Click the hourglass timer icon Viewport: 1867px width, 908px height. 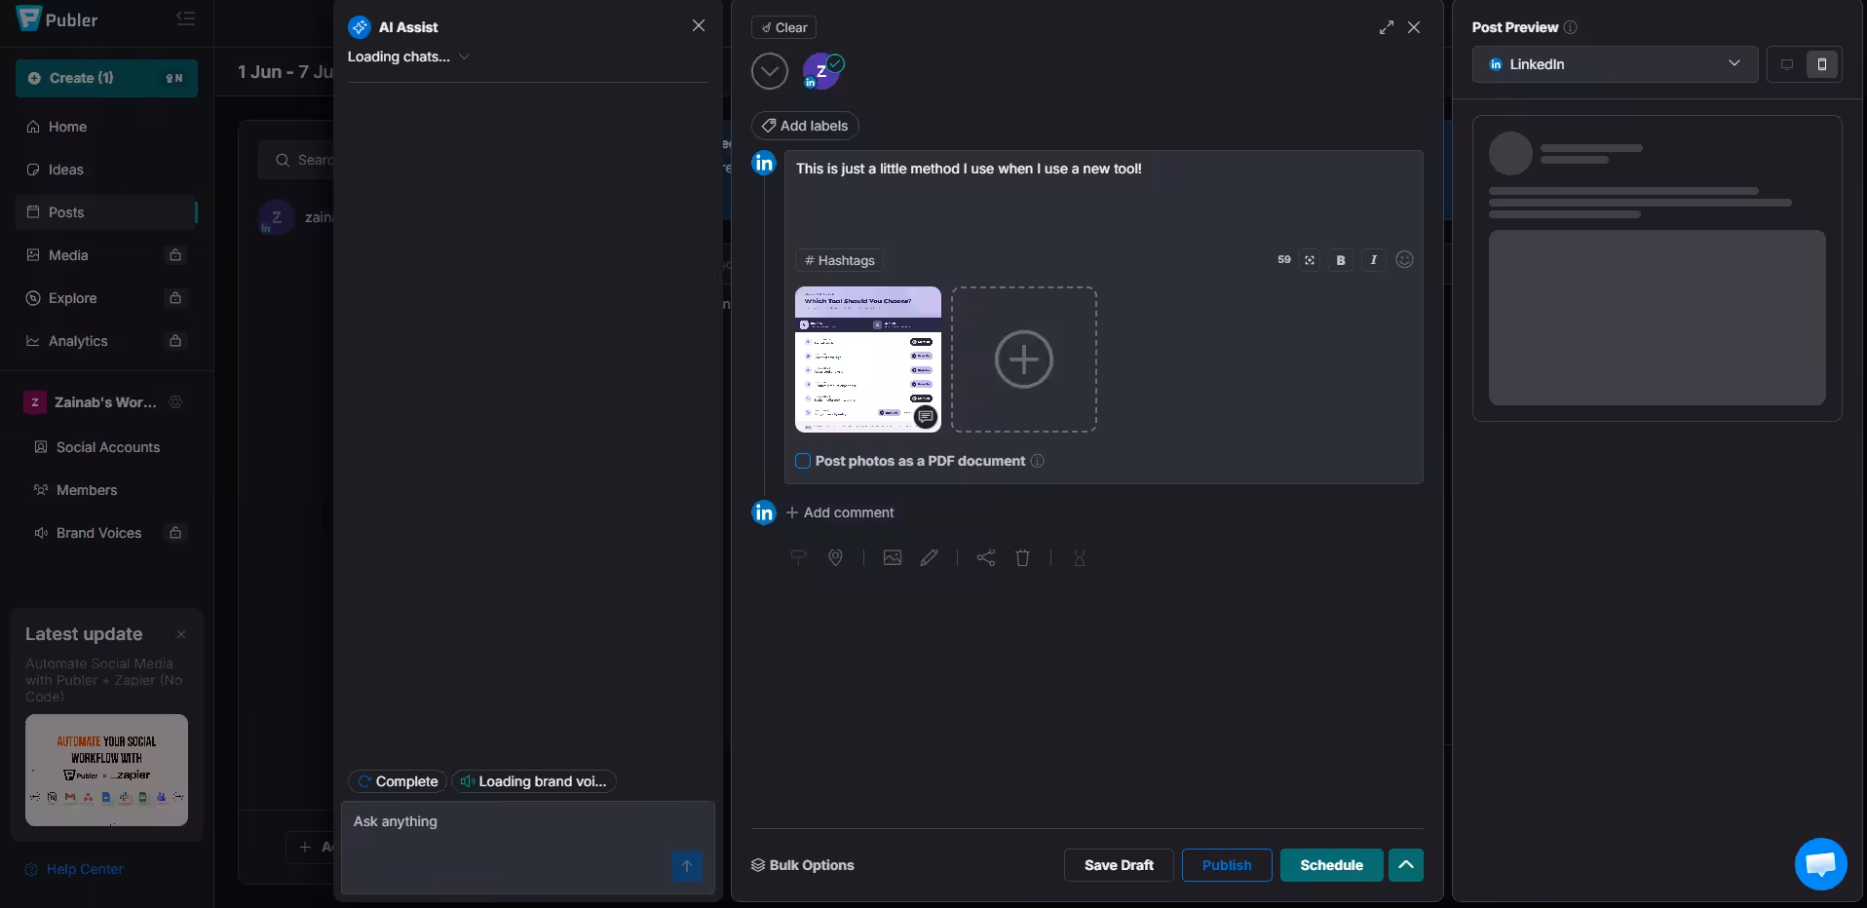click(x=1080, y=557)
